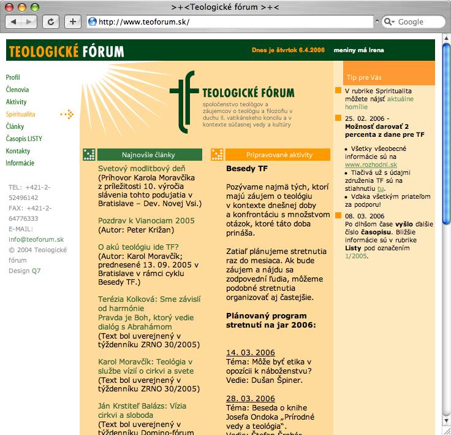Open the O akú teológiu ide TF? article
Screen dimensions: 451x435
[x=138, y=247]
